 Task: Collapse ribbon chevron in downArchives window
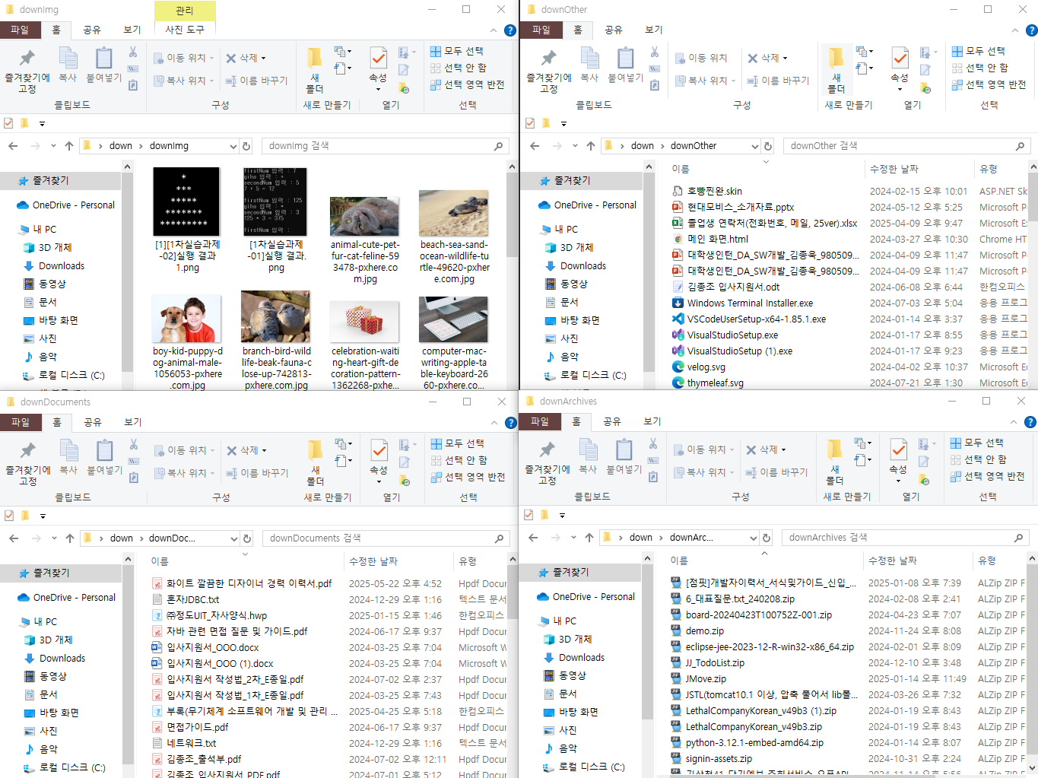tap(1014, 422)
